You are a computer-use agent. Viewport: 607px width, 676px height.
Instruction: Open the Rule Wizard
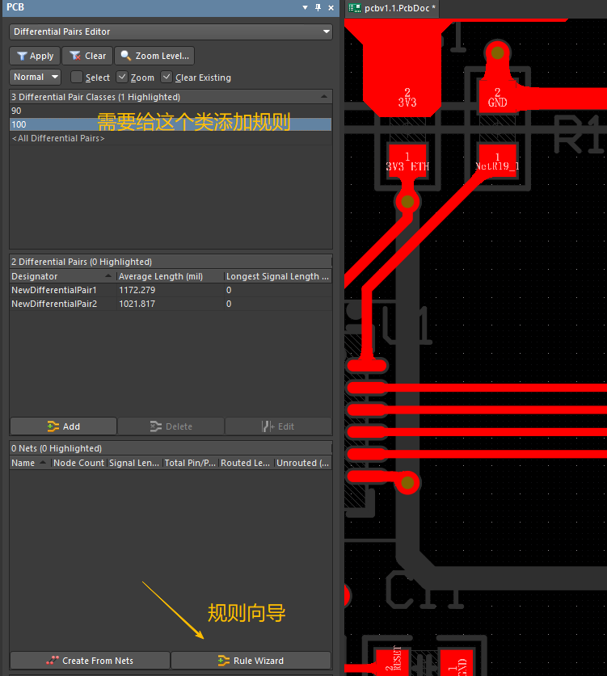coord(251,661)
